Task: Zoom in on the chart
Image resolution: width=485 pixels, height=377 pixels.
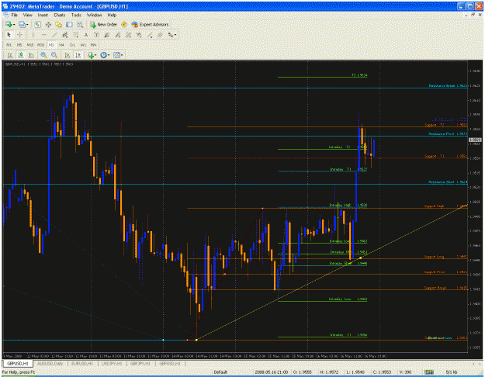Action: click(x=43, y=55)
